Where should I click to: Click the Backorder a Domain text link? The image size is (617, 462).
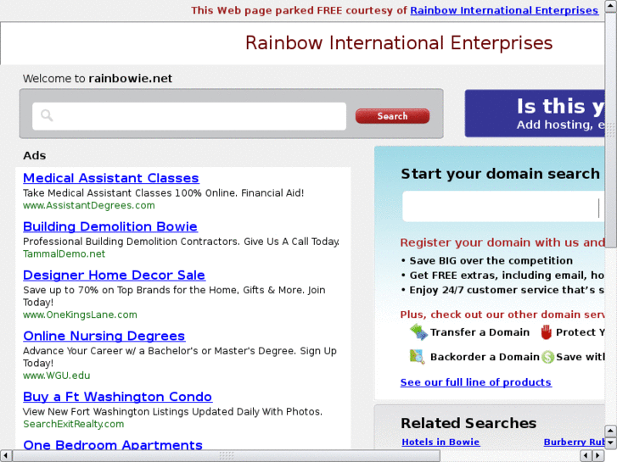(x=485, y=357)
